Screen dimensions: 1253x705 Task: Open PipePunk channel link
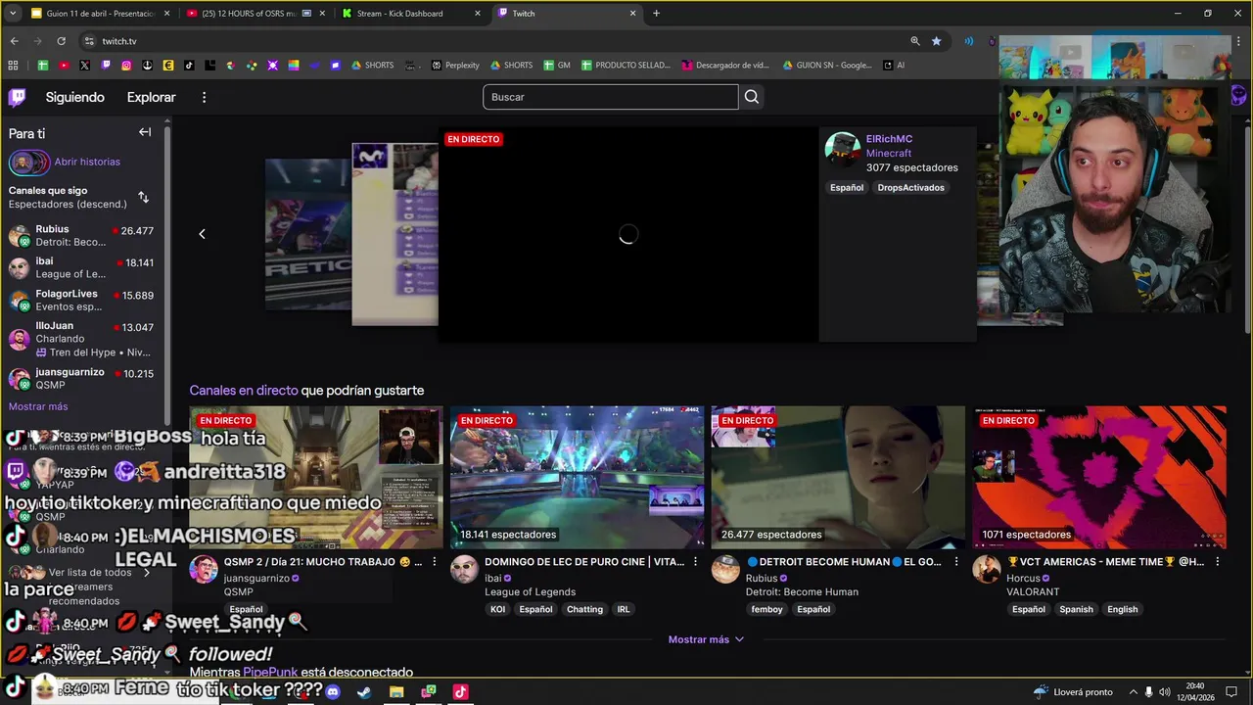270,673
